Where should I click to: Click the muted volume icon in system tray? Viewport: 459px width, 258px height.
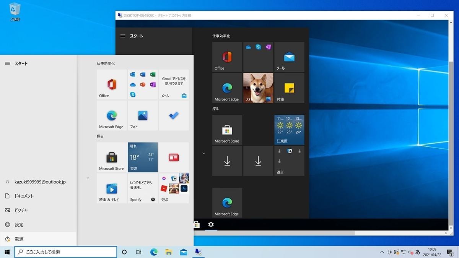pos(410,252)
